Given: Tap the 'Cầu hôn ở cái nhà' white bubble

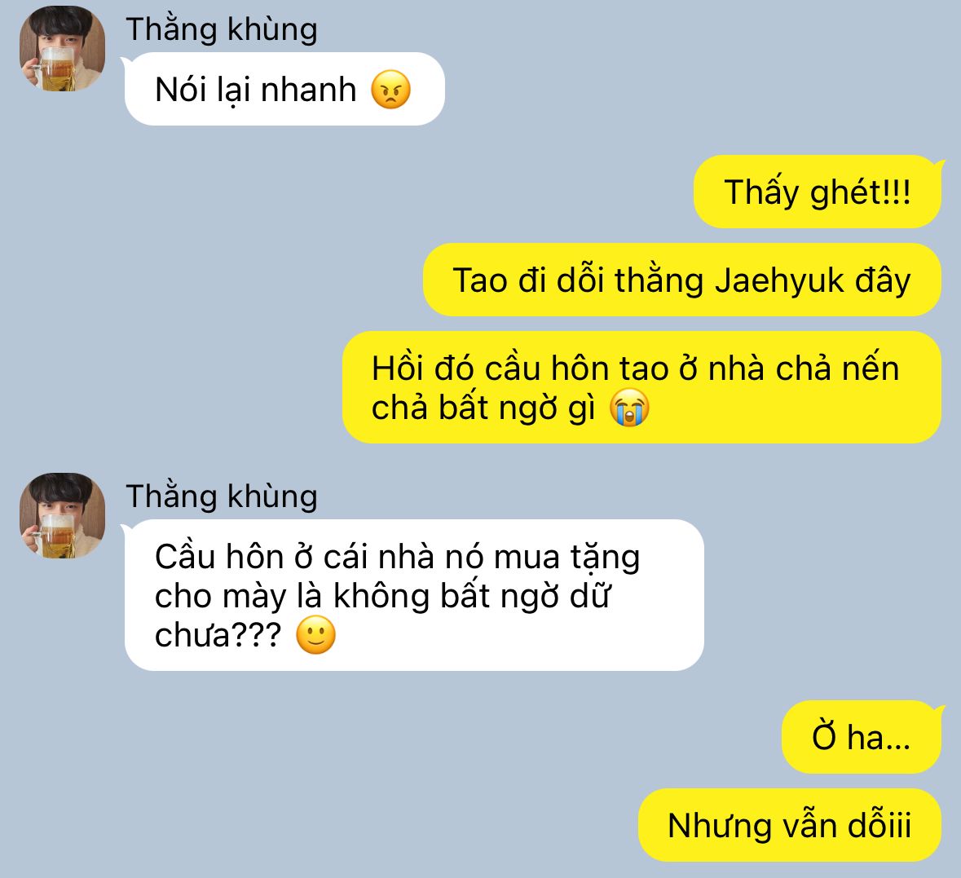Looking at the screenshot, I should (x=414, y=595).
